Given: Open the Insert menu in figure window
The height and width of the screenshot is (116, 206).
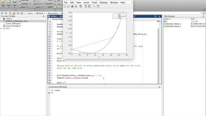Looking at the screenshot, I should 86,3.
